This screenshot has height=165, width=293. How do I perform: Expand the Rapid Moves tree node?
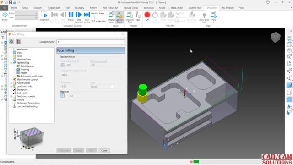pos(11,83)
